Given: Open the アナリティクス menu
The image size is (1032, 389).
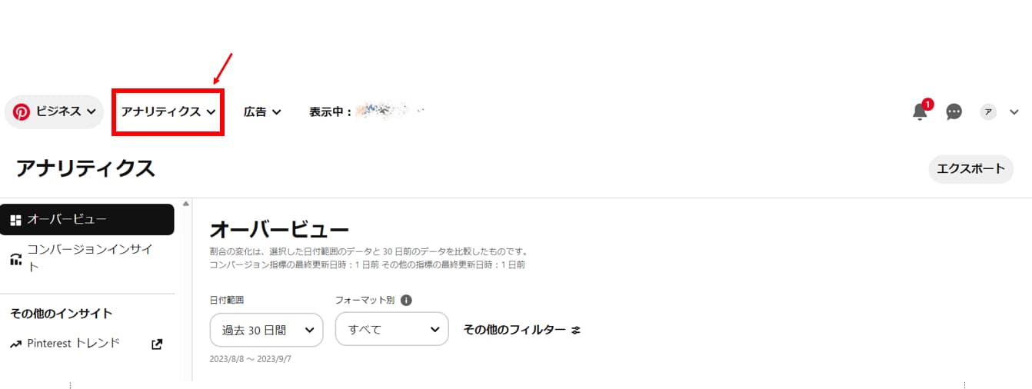Looking at the screenshot, I should pyautogui.click(x=168, y=111).
